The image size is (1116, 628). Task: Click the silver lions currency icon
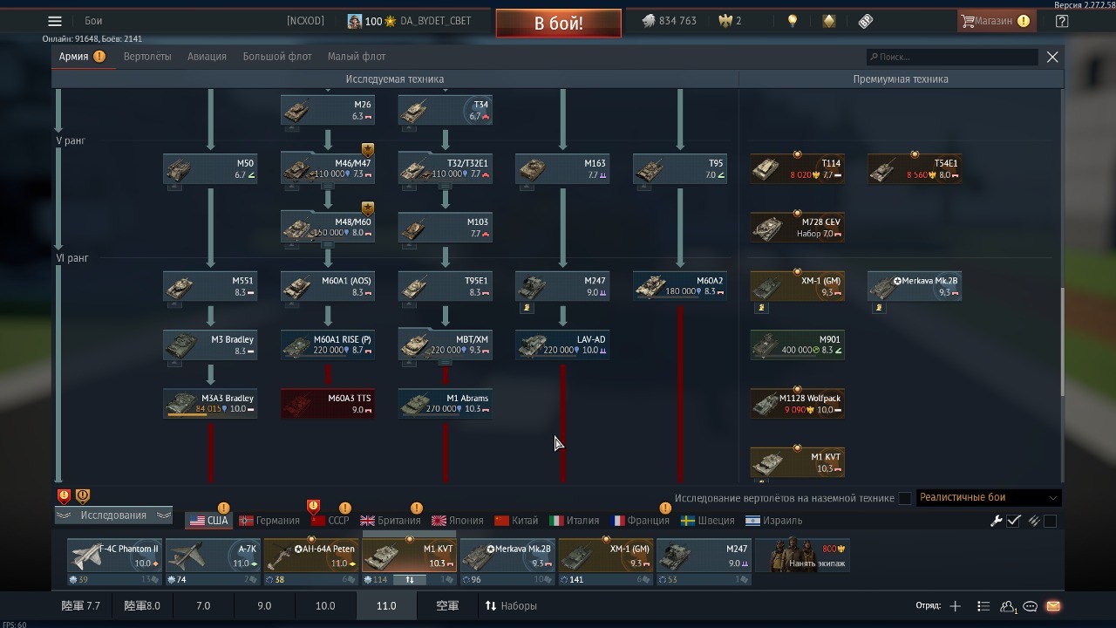[x=649, y=21]
